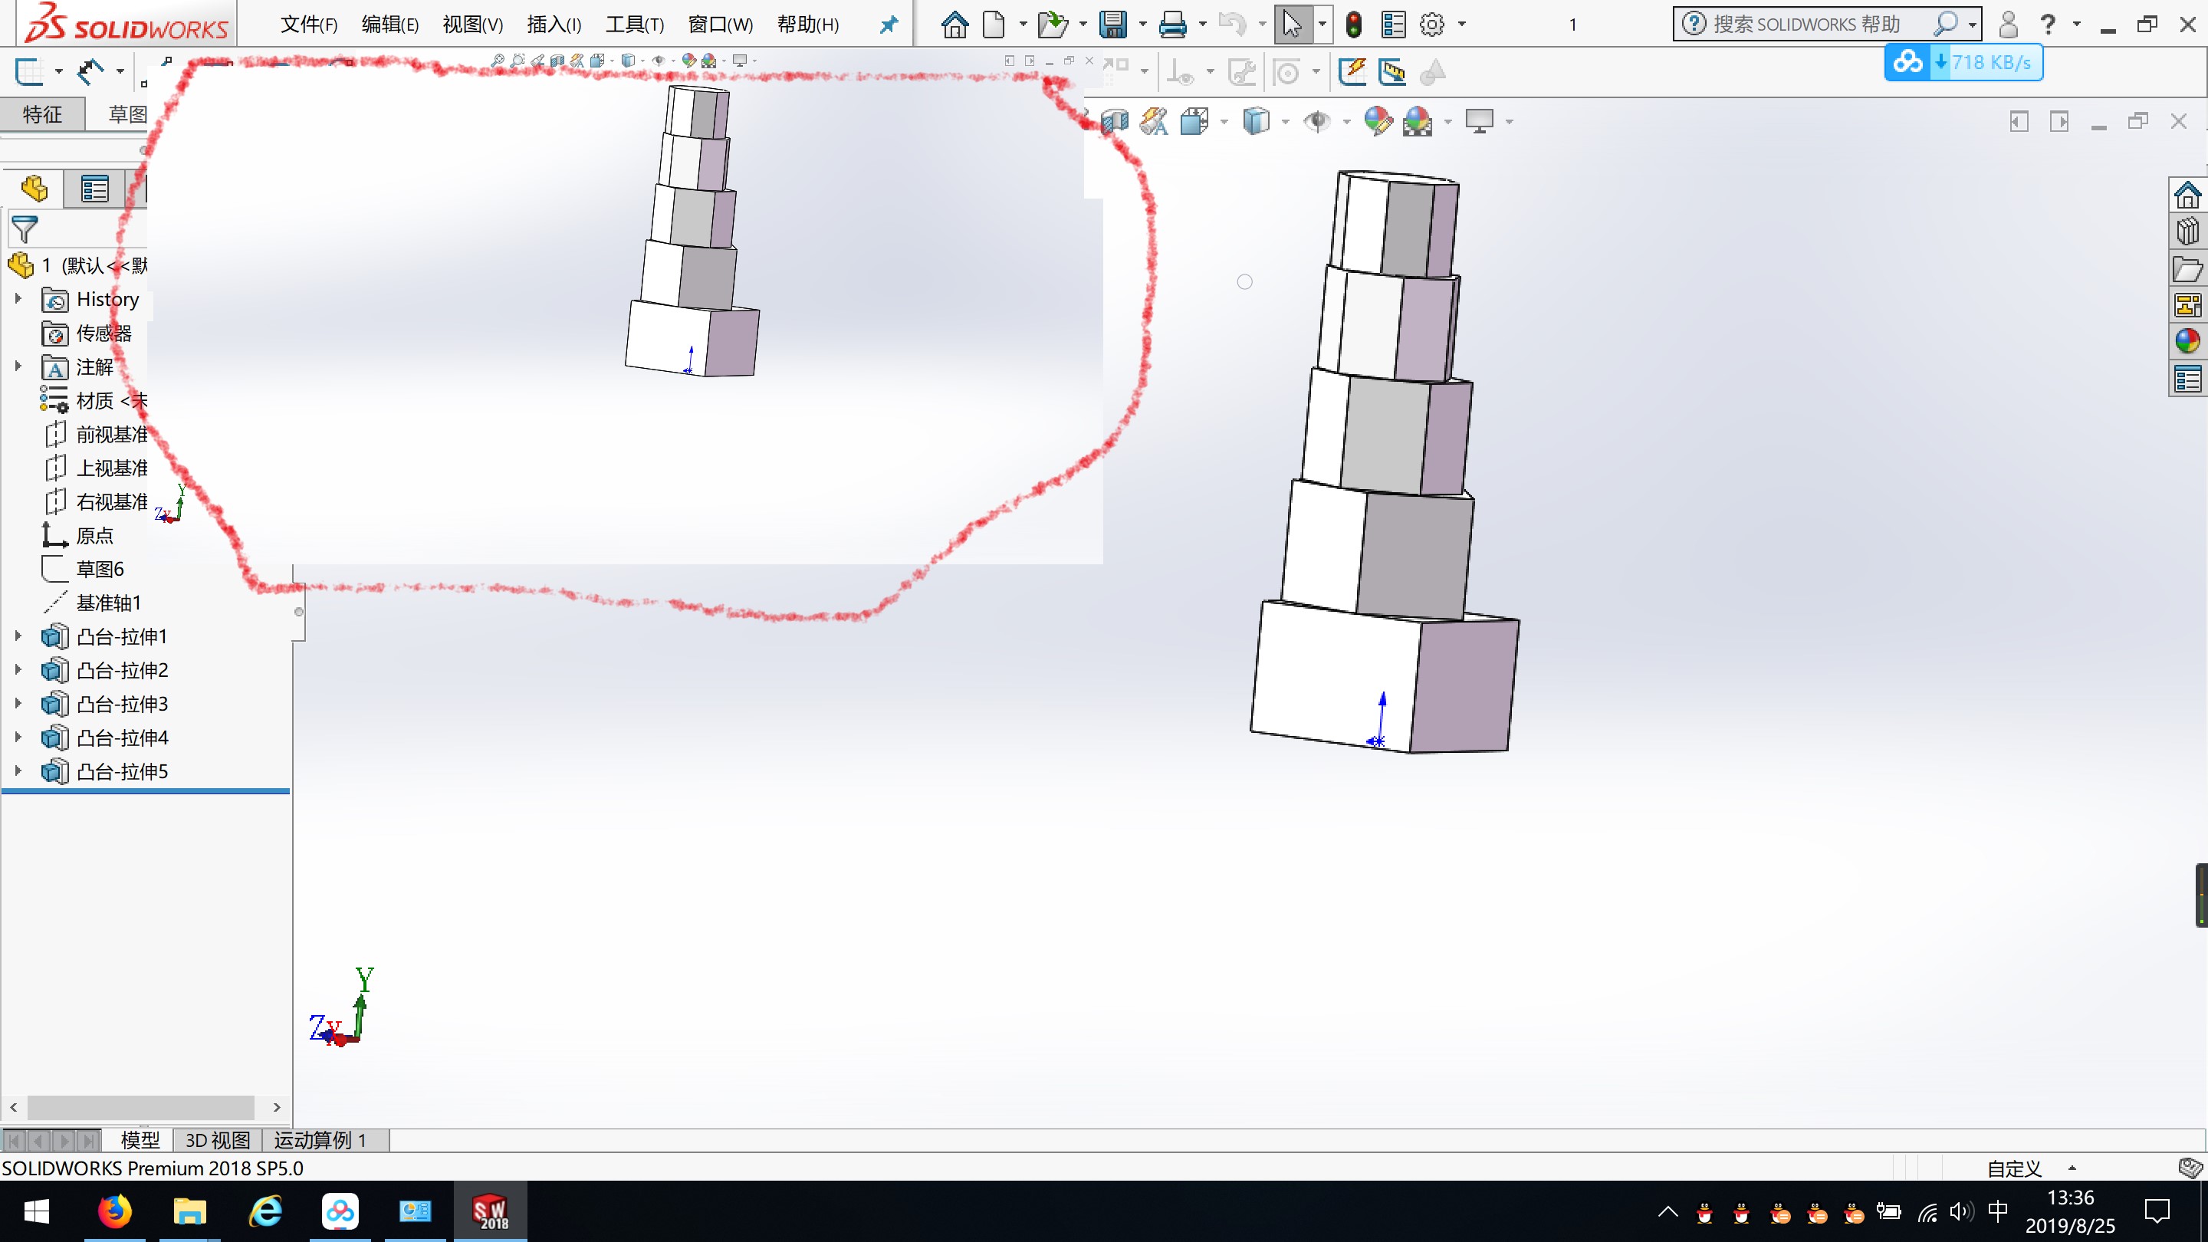
Task: Open Appearances color sphere in right task pane
Action: [x=2187, y=341]
